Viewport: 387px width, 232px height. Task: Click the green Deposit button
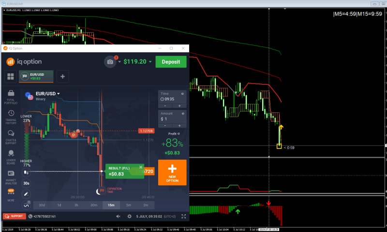coord(171,62)
